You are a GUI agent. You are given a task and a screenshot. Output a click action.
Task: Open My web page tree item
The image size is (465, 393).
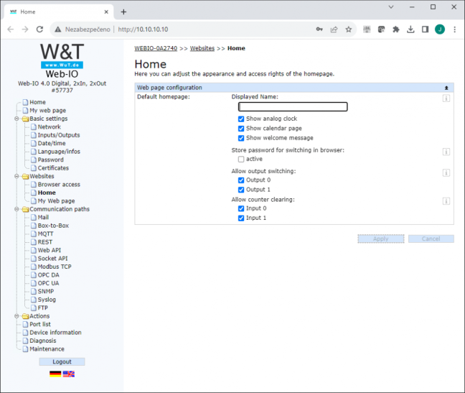[48, 111]
